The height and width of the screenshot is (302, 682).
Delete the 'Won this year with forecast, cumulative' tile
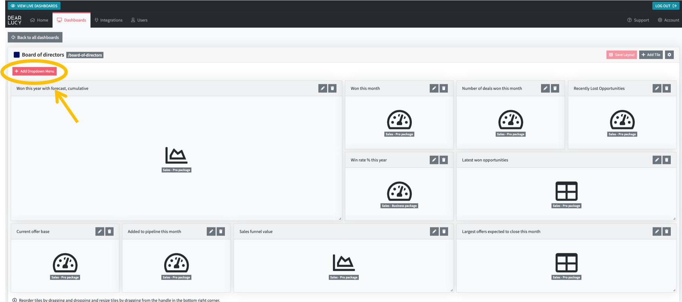coord(333,88)
